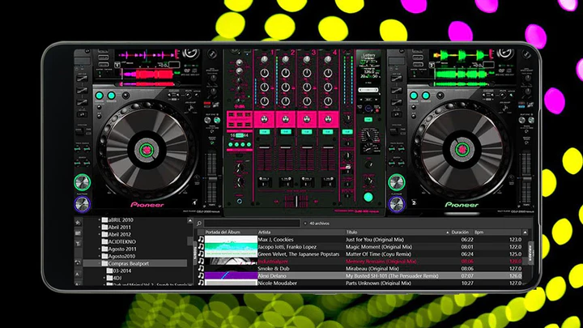
Task: Collapse the Compras Beatport folder tree
Action: click(x=100, y=263)
